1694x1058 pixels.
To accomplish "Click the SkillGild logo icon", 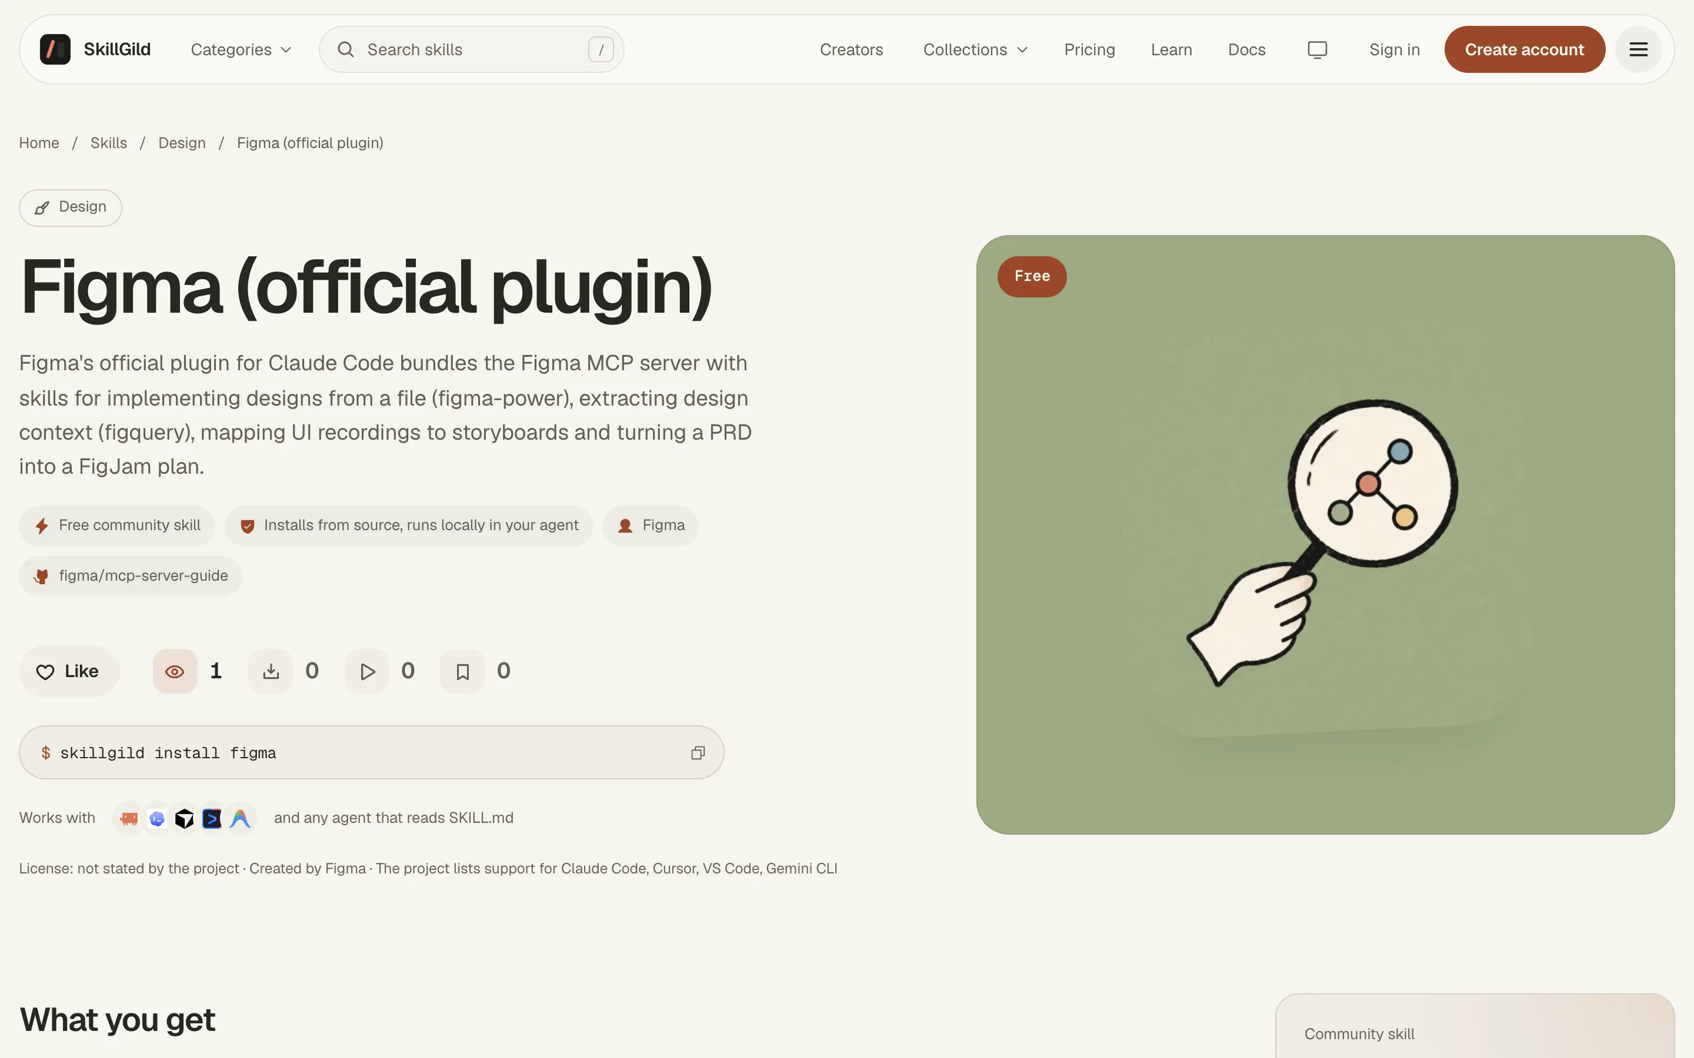I will [x=55, y=50].
